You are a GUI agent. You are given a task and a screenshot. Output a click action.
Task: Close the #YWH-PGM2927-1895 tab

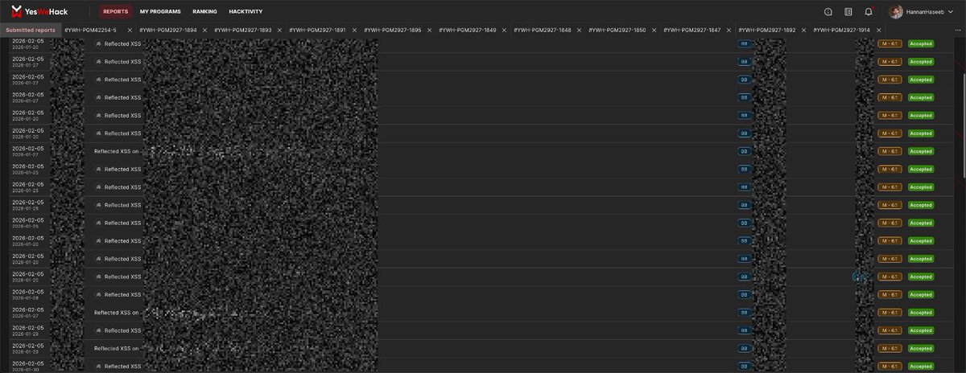[x=430, y=30]
